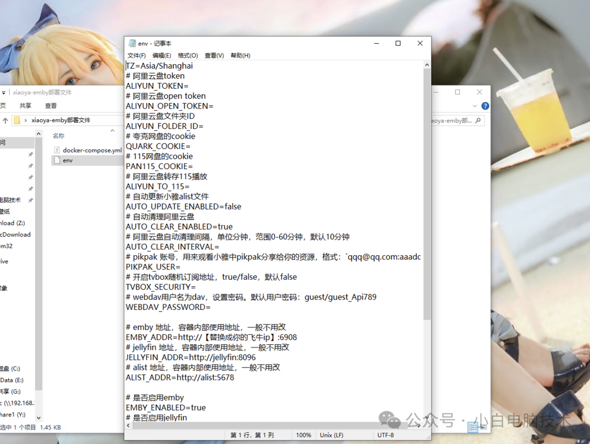
Task: Click pin icon beside 电脑技术
Action: point(31,200)
